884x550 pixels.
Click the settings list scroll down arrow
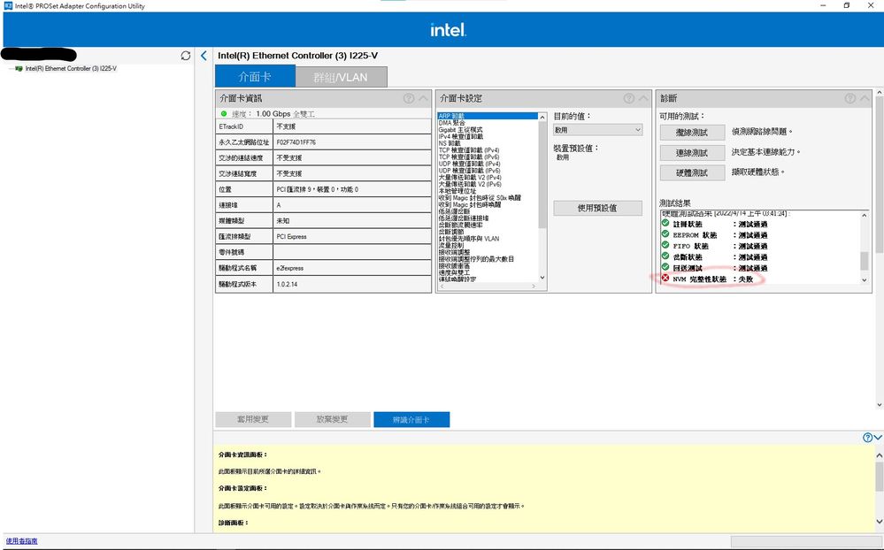(x=542, y=278)
